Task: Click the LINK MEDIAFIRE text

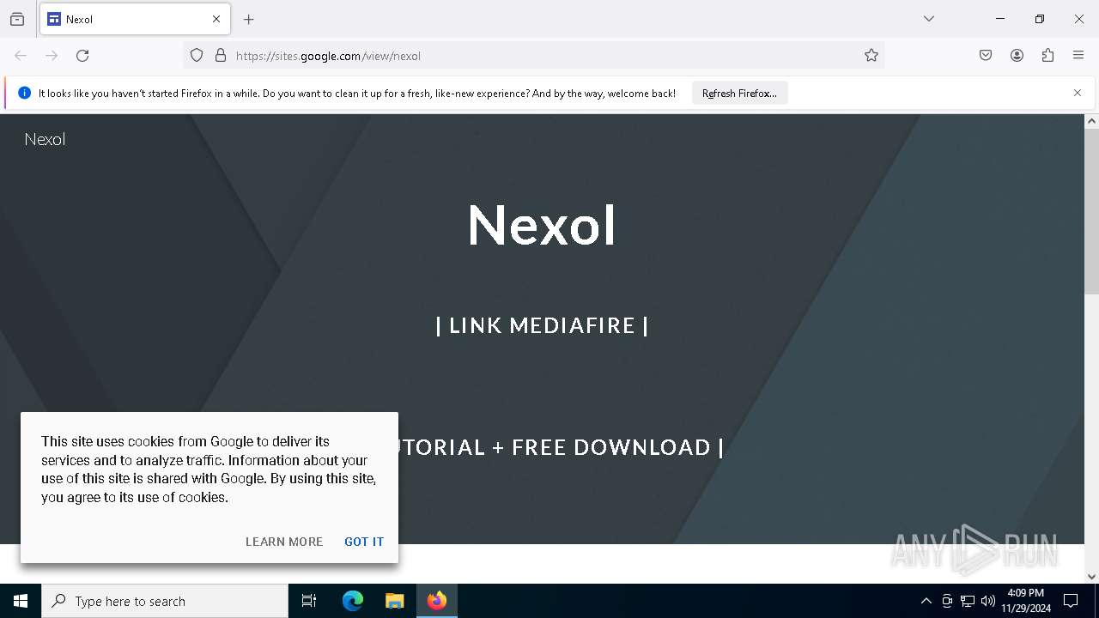Action: (x=542, y=325)
